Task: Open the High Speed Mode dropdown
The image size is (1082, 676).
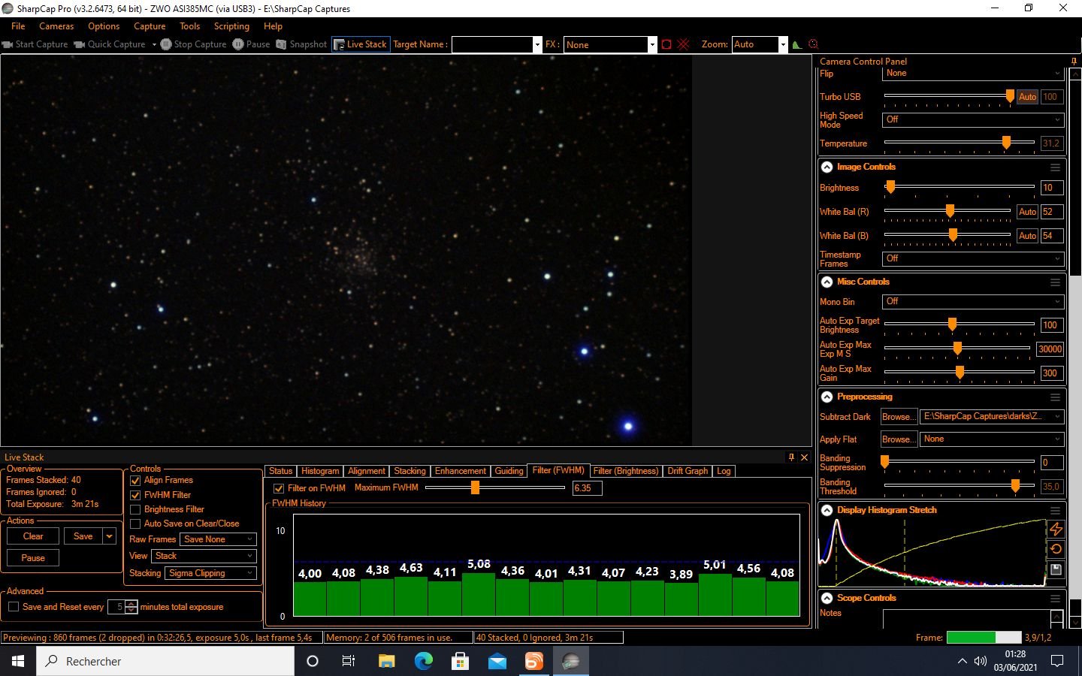Action: click(x=973, y=119)
